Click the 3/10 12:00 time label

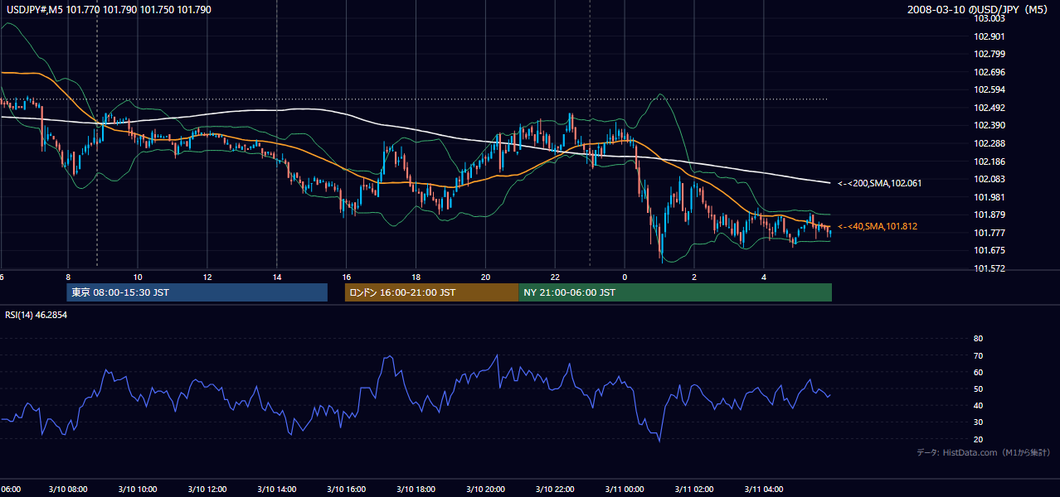tap(207, 489)
